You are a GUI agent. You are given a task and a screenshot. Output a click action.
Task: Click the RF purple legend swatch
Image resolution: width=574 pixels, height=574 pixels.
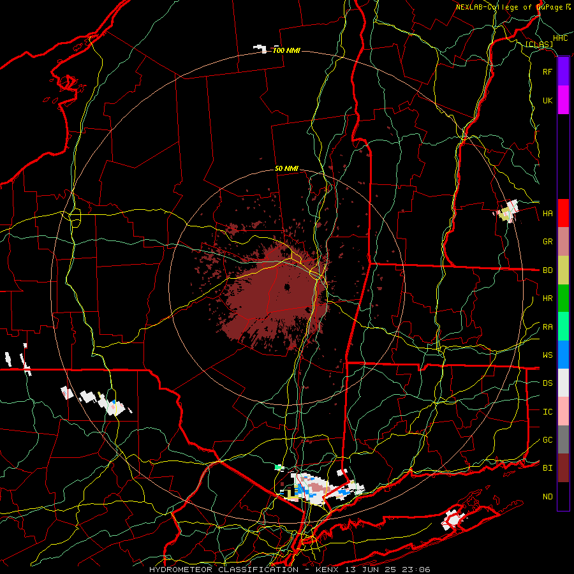coord(563,71)
